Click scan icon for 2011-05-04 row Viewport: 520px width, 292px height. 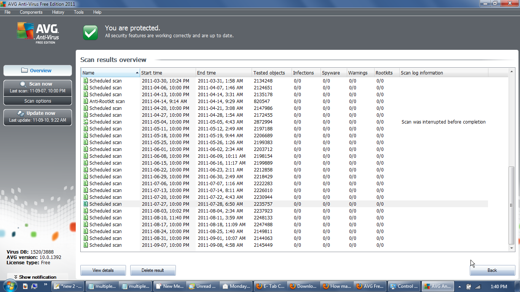pyautogui.click(x=86, y=122)
